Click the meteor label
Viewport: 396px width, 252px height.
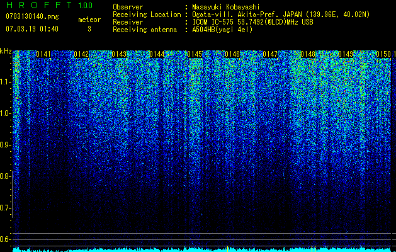(x=89, y=20)
